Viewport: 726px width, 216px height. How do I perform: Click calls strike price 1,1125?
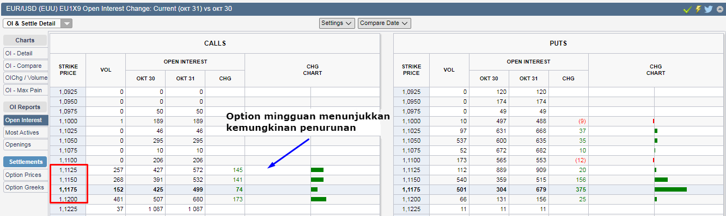pos(68,170)
